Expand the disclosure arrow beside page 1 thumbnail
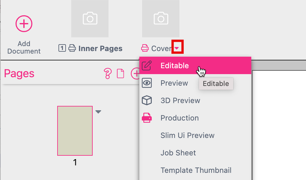 pos(98,111)
